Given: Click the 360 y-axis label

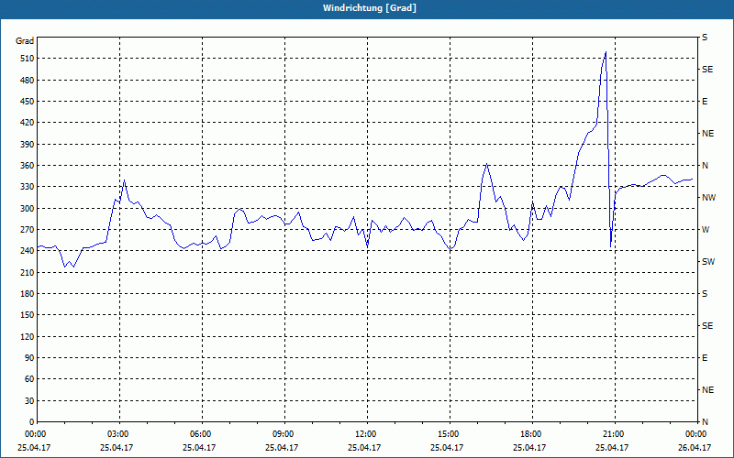Looking at the screenshot, I should 28,166.
